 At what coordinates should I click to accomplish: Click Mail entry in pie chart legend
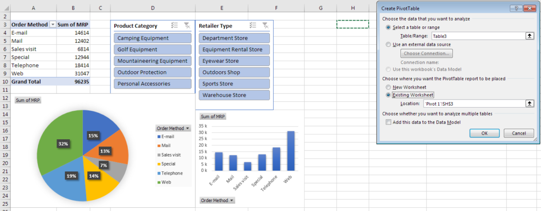(164, 146)
